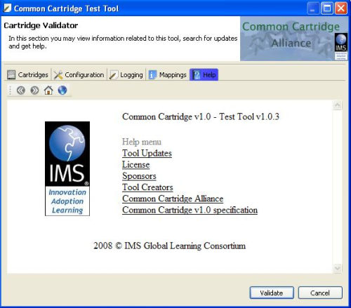The height and width of the screenshot is (308, 351).
Task: Select the Help tab
Action: coord(204,75)
